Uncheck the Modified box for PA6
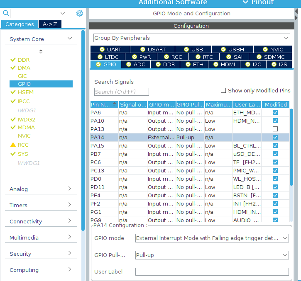 click(x=275, y=112)
